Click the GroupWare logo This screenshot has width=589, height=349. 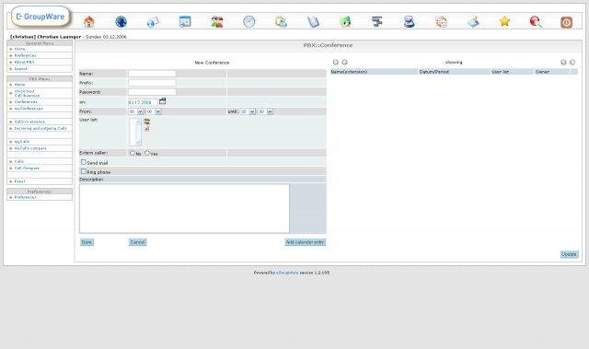40,17
